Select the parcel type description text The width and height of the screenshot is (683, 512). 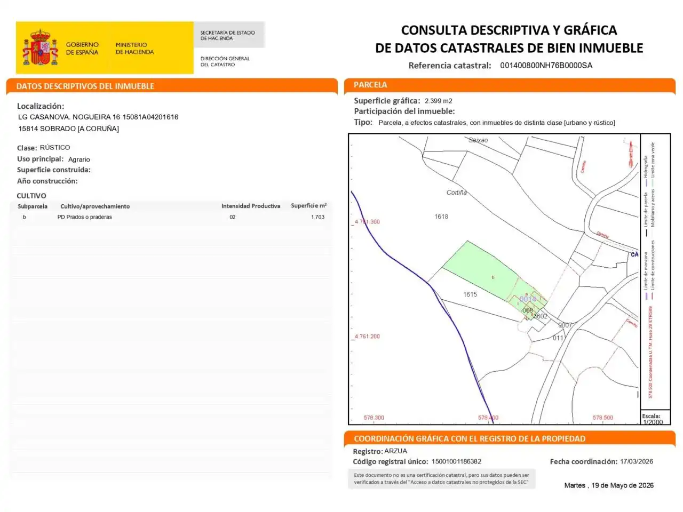tap(497, 123)
